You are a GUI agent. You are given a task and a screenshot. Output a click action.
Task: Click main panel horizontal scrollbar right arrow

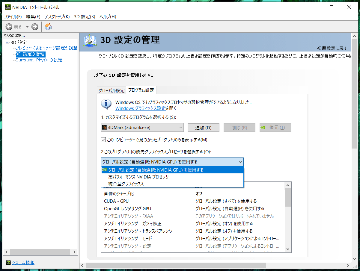click(x=348, y=266)
